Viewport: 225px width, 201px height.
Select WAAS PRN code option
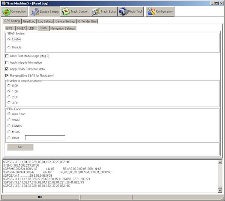tap(9, 120)
